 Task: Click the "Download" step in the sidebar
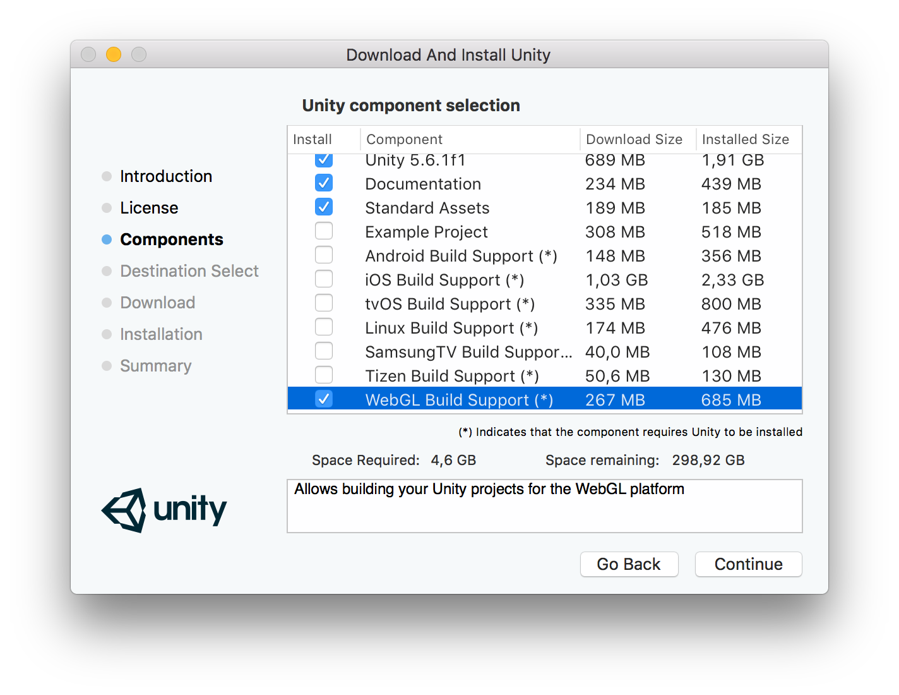158,303
